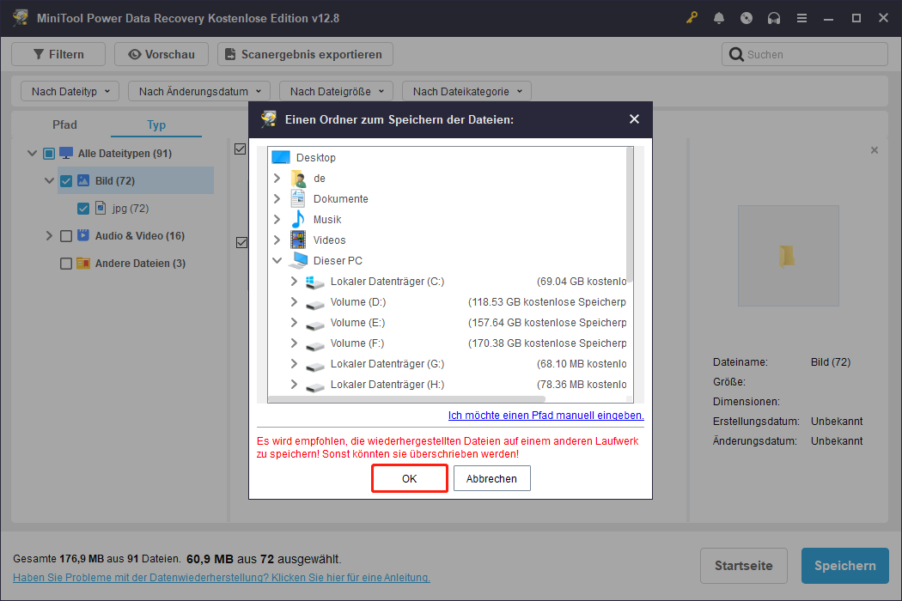Click the search magnifier icon
The height and width of the screenshot is (601, 902).
[x=736, y=54]
